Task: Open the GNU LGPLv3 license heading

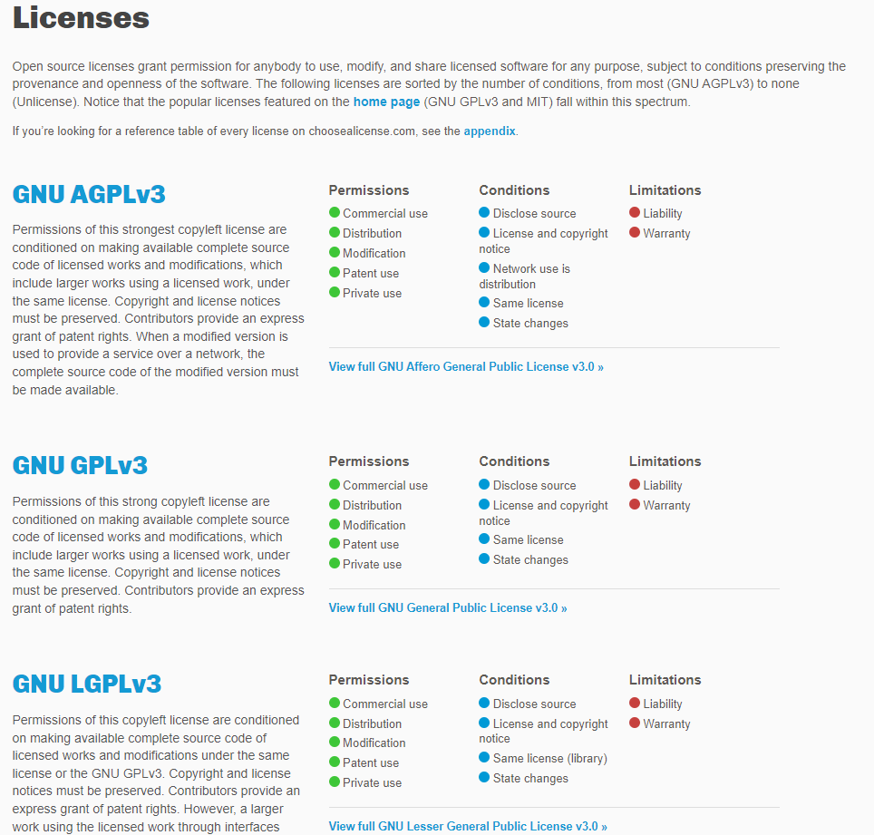Action: click(x=87, y=684)
